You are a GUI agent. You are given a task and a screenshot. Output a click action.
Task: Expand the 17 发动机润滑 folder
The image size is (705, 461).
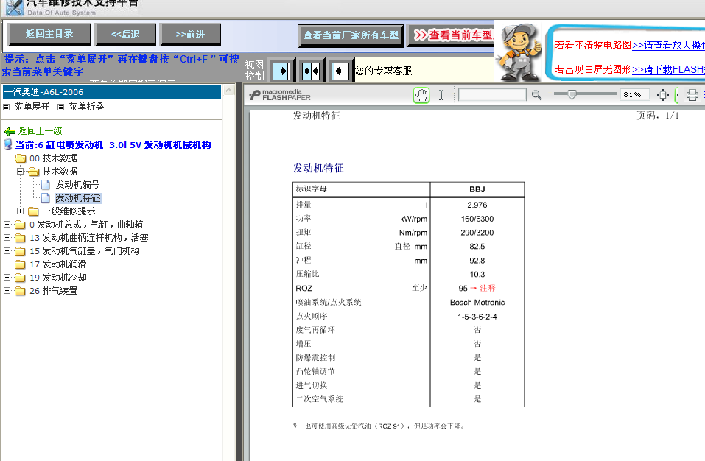pos(7,264)
